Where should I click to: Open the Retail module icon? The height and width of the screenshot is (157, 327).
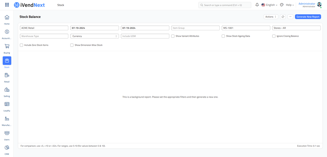click(x=7, y=75)
